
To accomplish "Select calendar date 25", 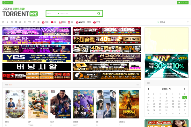I will [173, 107].
